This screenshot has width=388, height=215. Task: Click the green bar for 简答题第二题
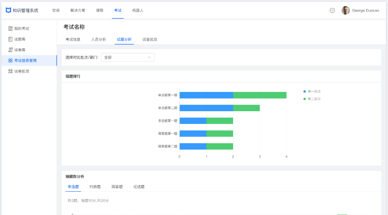click(219, 146)
